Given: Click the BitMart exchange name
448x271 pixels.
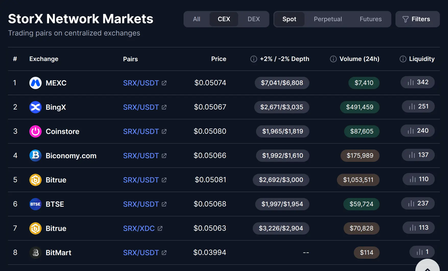Looking at the screenshot, I should (58, 253).
